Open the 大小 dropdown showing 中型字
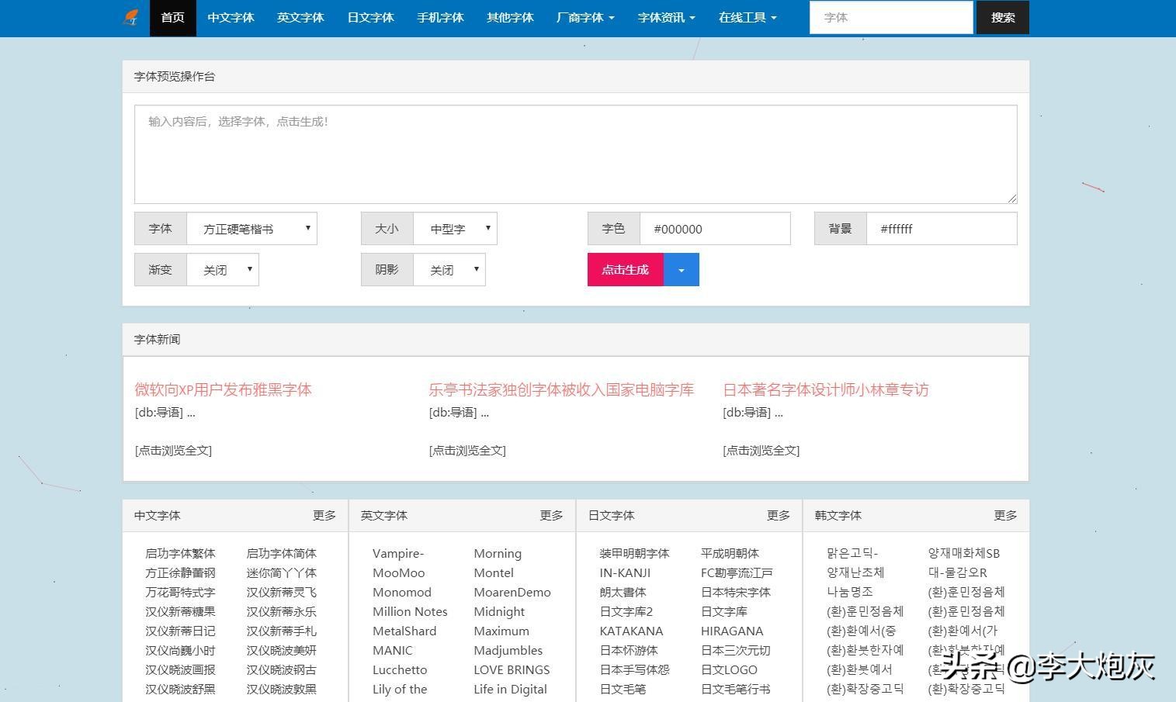 click(456, 228)
